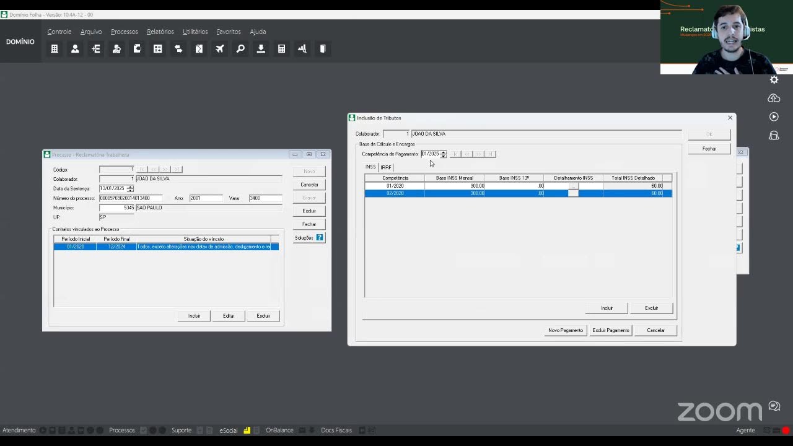The height and width of the screenshot is (446, 793).
Task: Switch to the IRRF tab
Action: pos(386,167)
